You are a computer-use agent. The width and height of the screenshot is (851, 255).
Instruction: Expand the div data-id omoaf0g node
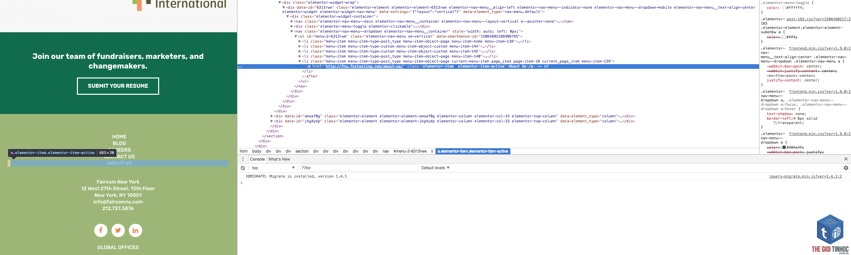[x=272, y=116]
